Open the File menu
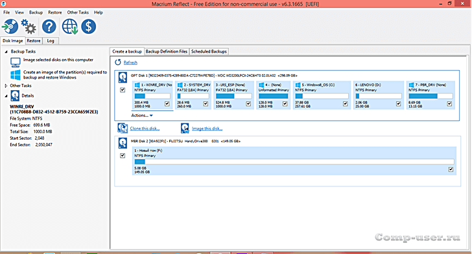This screenshot has height=254, width=472. [6, 12]
